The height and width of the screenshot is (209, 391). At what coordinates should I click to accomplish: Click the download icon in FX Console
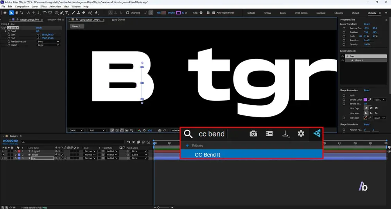pyautogui.click(x=285, y=134)
